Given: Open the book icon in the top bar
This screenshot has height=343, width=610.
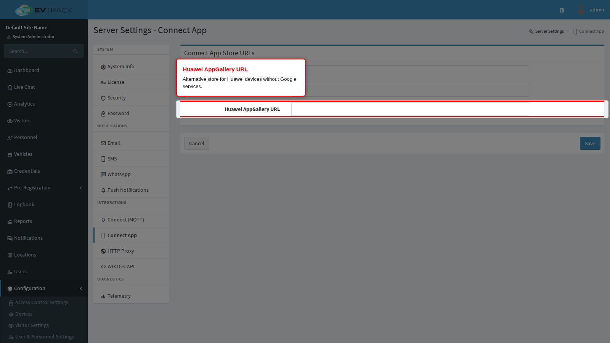Looking at the screenshot, I should pos(562,10).
